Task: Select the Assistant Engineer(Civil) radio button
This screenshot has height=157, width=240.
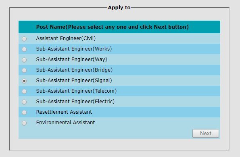Action: [x=24, y=39]
